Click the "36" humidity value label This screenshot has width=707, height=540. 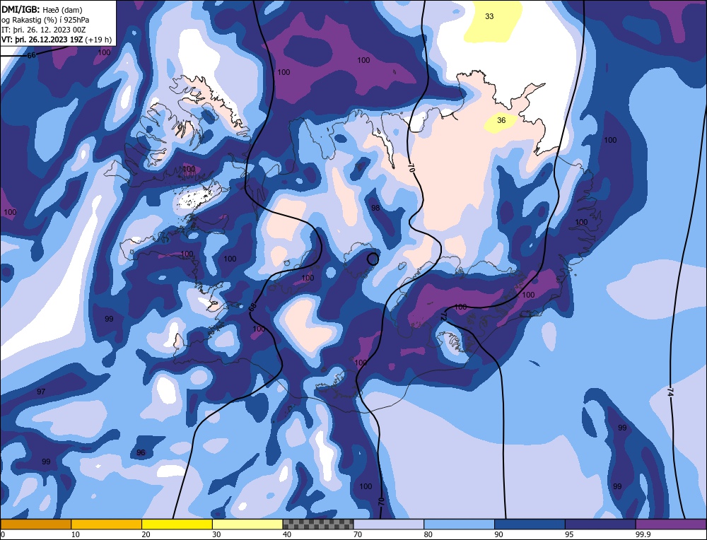(501, 120)
